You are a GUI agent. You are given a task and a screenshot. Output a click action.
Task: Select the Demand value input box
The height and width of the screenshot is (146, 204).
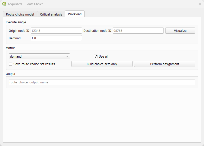tap(56, 38)
